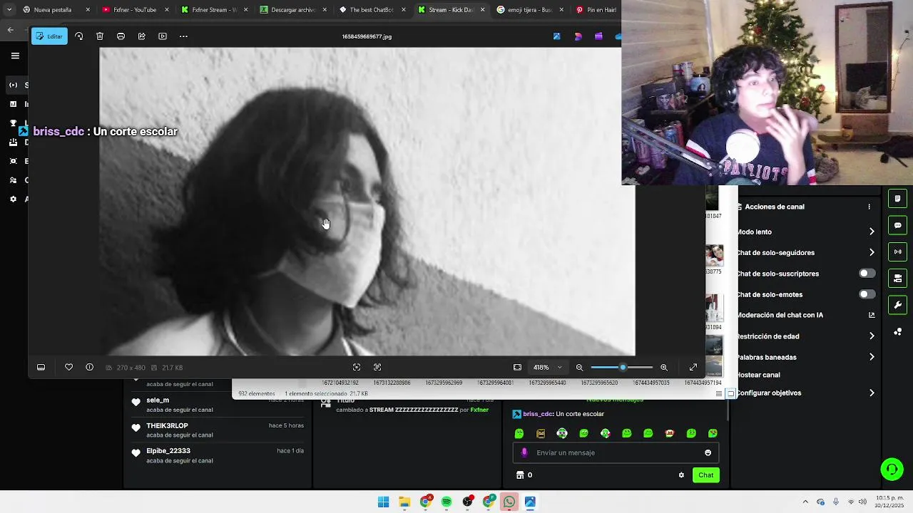Toggle Chat de solo-emotes switch
The width and height of the screenshot is (913, 513).
[x=867, y=294]
